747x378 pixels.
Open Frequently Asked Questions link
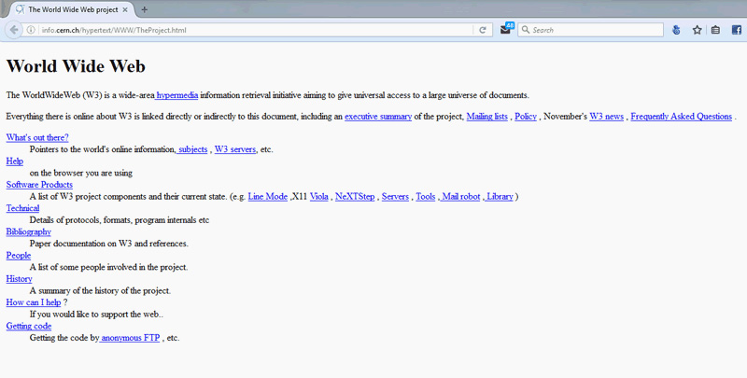coord(682,117)
